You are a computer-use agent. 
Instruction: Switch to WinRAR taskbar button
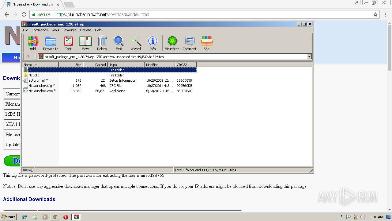(x=76, y=217)
